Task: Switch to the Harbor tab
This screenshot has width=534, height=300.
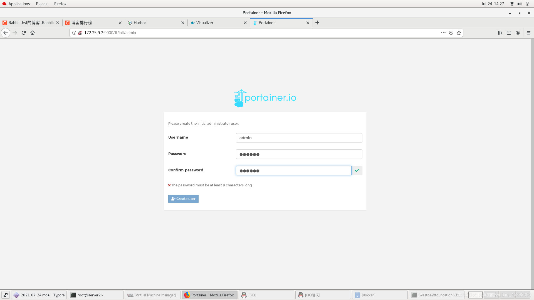Action: tap(156, 23)
